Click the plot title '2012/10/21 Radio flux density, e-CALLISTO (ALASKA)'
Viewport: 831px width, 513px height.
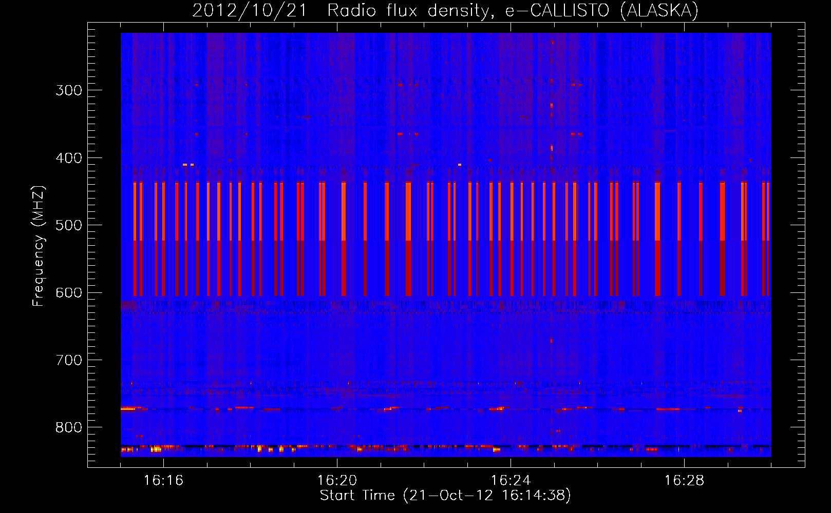445,10
